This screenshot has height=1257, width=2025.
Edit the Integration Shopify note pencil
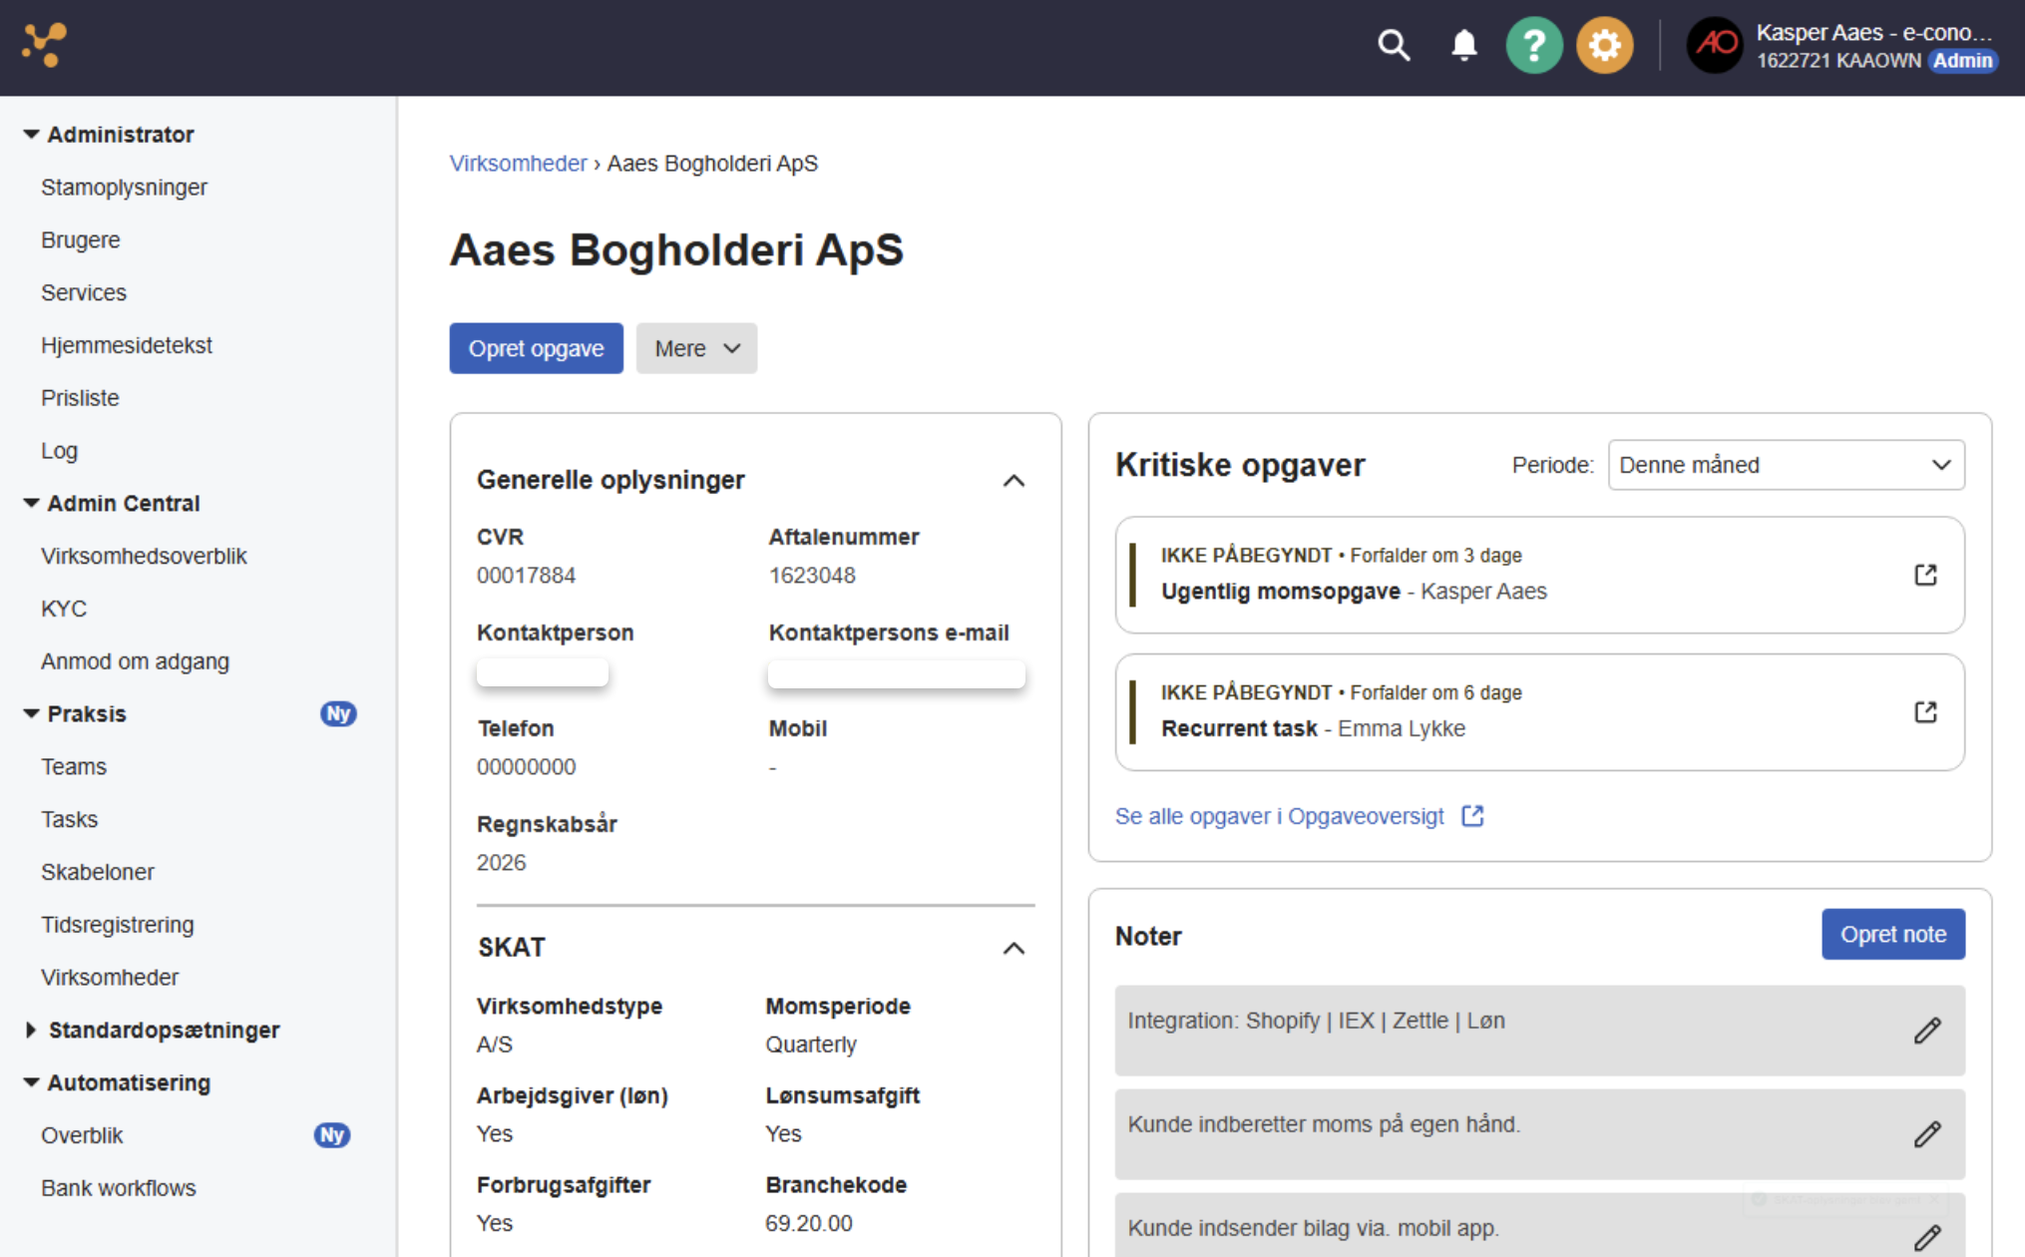(x=1927, y=1031)
